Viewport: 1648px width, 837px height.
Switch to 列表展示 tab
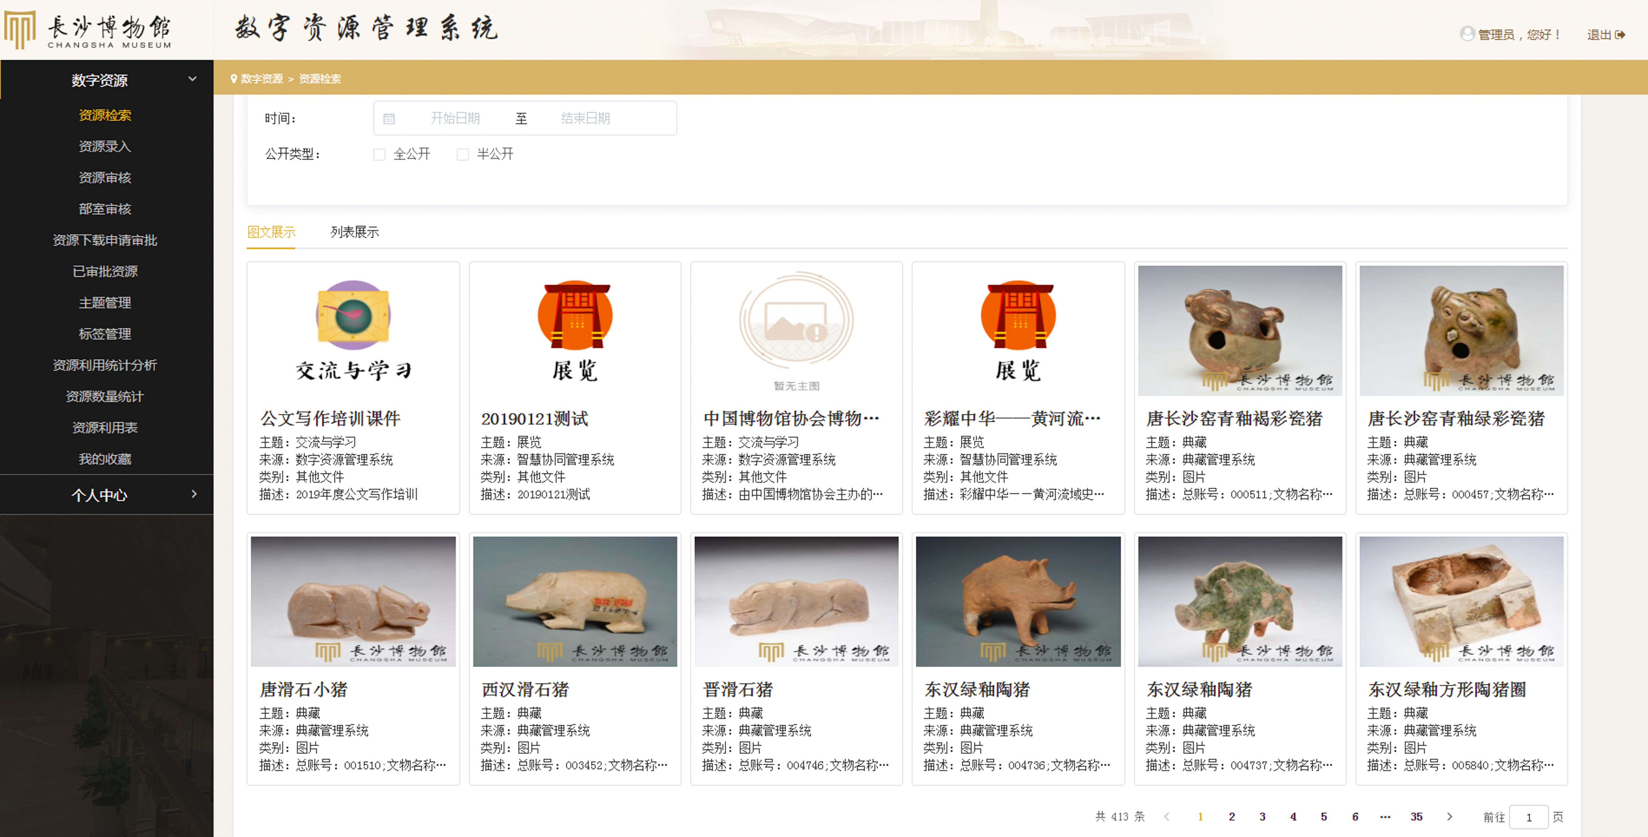pos(354,232)
